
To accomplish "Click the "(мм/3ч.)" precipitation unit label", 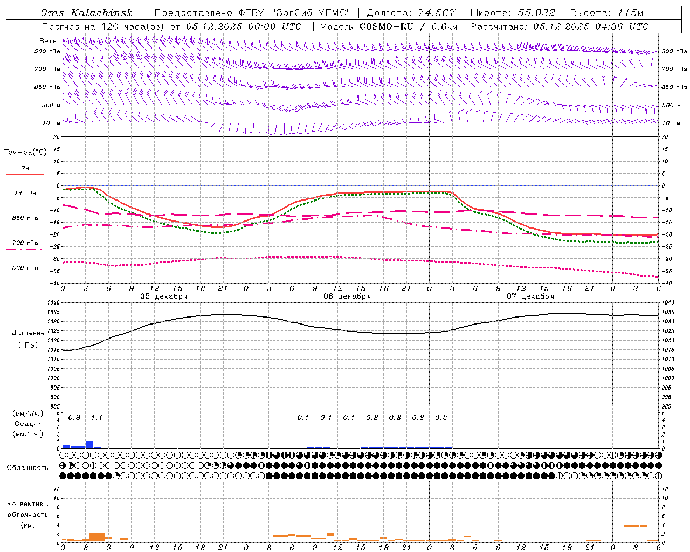I will pos(28,414).
